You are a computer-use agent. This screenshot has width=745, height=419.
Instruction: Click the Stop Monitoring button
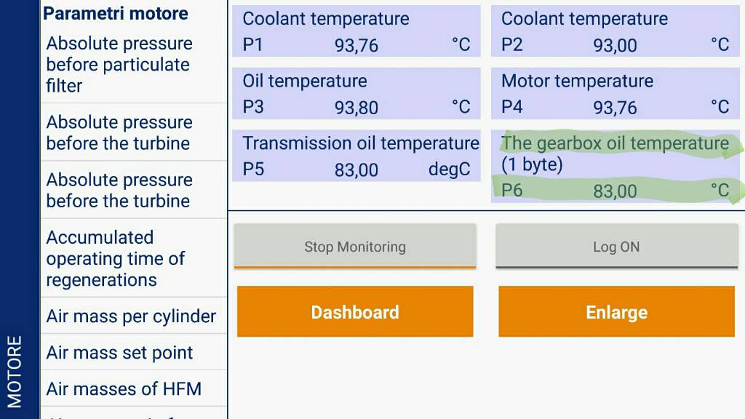click(355, 246)
